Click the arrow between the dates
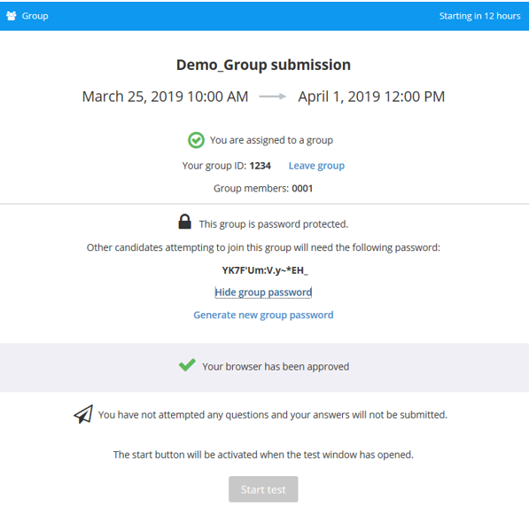529x531 pixels. [272, 97]
